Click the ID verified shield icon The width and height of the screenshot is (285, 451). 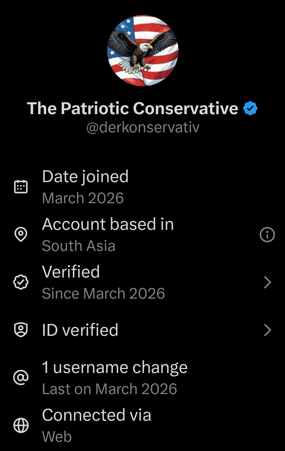(21, 330)
